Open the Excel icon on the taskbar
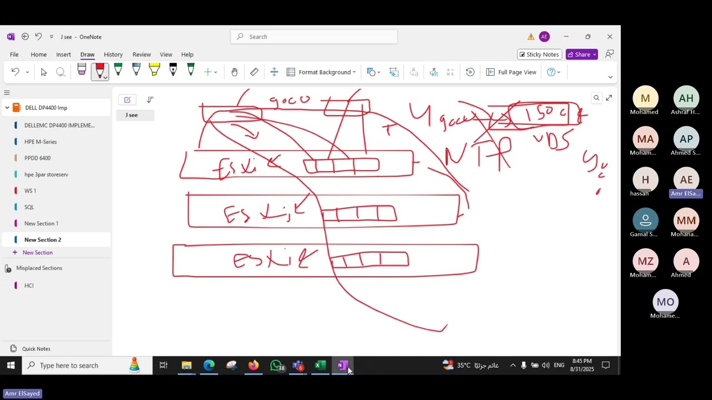Image resolution: width=712 pixels, height=400 pixels. click(x=320, y=366)
